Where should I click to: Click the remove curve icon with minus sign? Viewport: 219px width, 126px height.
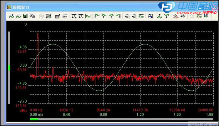point(18,16)
